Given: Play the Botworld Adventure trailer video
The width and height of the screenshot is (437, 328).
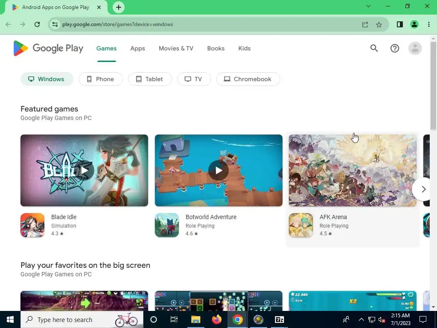Looking at the screenshot, I should (218, 170).
